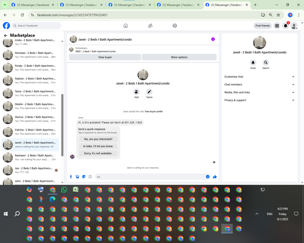
Task: Click the chat list vertical scrollbar
Action: pos(62,125)
